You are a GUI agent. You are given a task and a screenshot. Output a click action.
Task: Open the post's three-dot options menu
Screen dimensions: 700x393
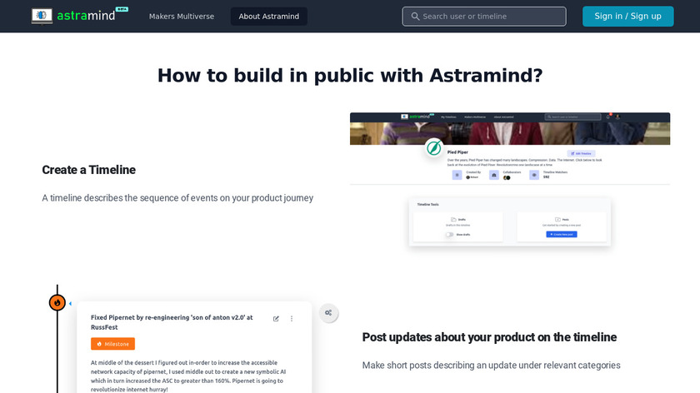tap(292, 319)
